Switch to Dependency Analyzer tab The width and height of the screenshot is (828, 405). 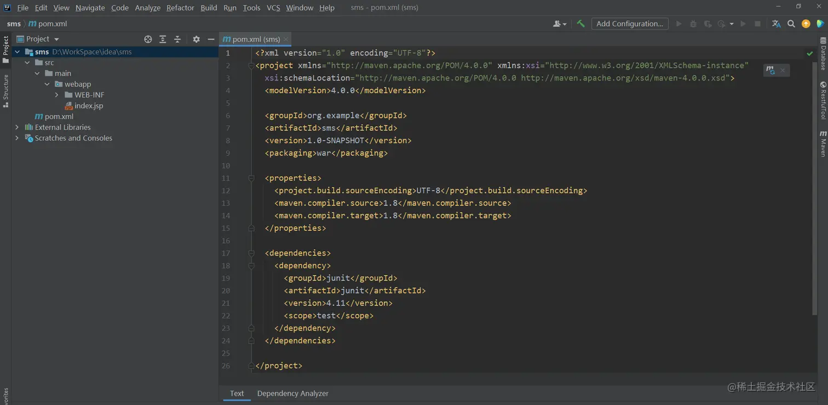pyautogui.click(x=293, y=394)
